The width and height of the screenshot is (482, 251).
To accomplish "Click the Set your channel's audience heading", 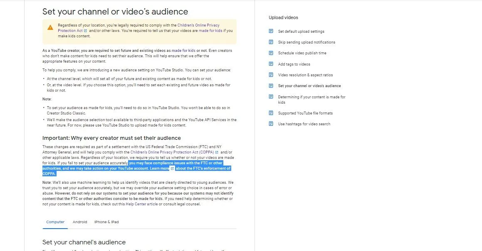I will pos(84,242).
